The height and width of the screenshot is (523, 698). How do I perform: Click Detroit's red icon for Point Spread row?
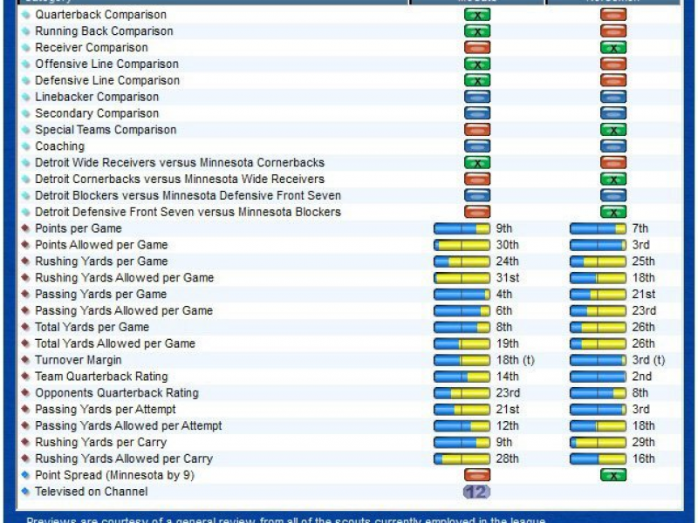477,475
